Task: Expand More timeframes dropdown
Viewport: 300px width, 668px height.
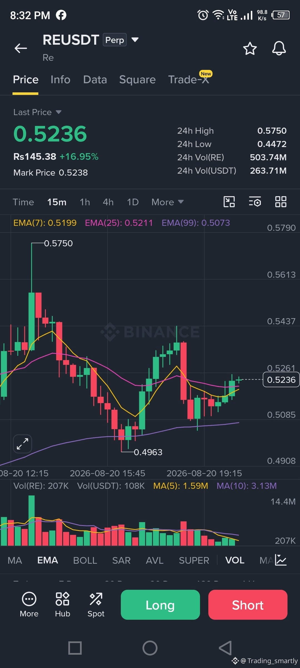Action: 167,202
